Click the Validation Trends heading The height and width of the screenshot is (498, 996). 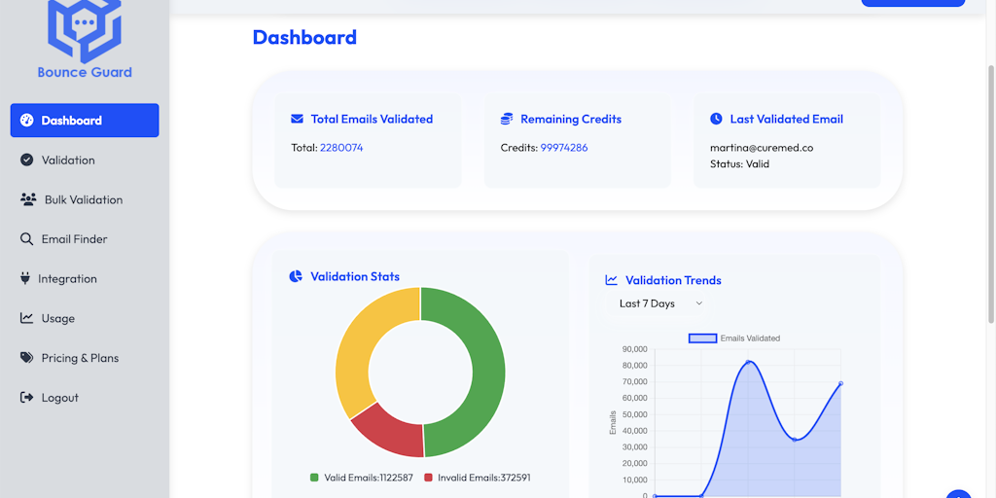pyautogui.click(x=673, y=280)
